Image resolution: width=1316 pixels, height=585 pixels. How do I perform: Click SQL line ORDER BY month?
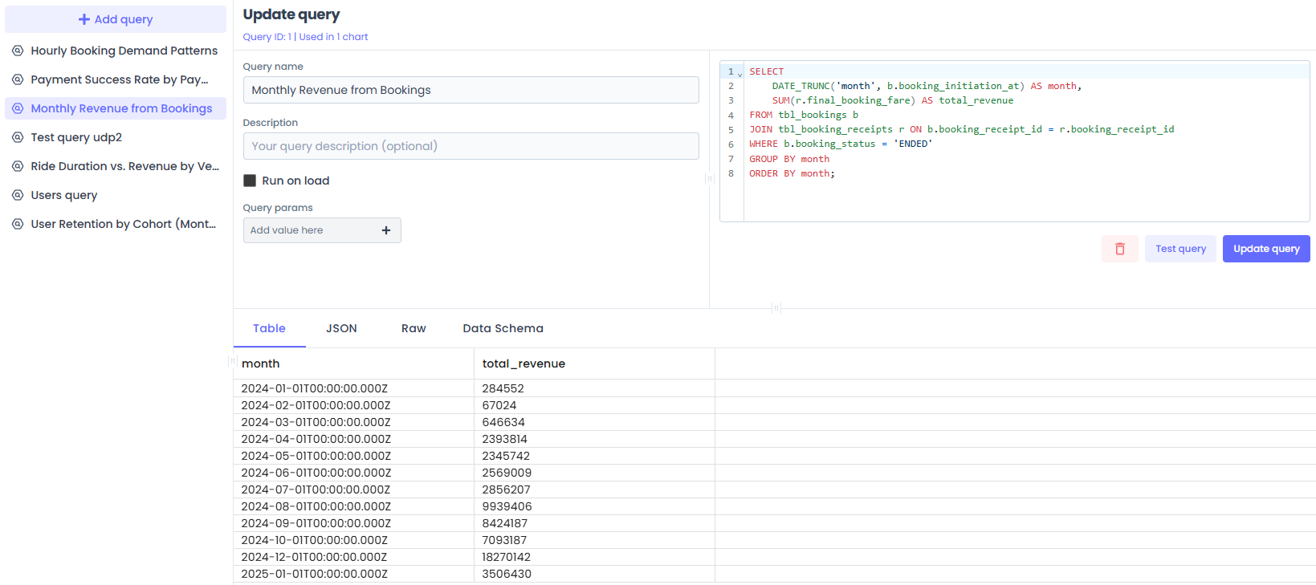coord(792,173)
